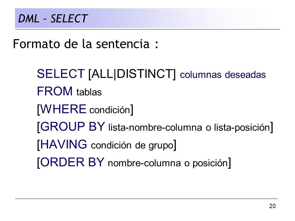Select the ORDER BY keyword
The width and height of the screenshot is (295, 221).
[73, 162]
